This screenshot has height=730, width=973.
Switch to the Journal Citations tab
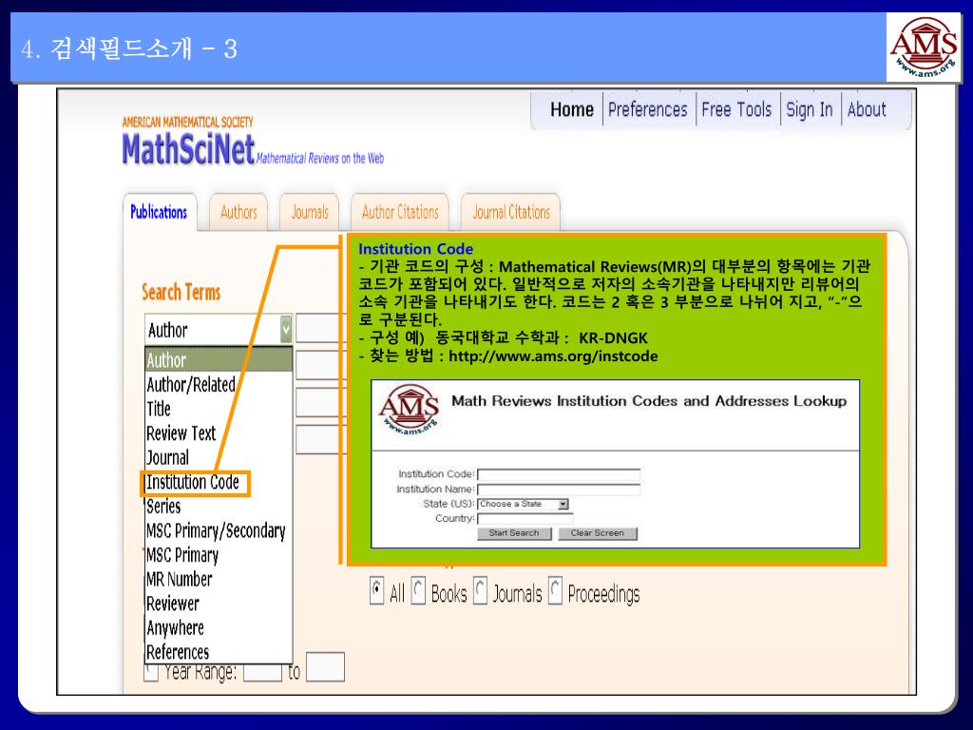point(511,212)
